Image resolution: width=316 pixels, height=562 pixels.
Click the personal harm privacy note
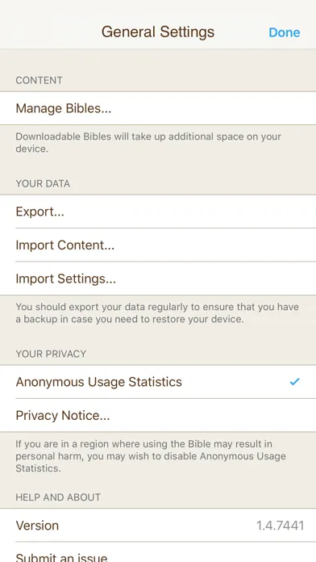(151, 456)
